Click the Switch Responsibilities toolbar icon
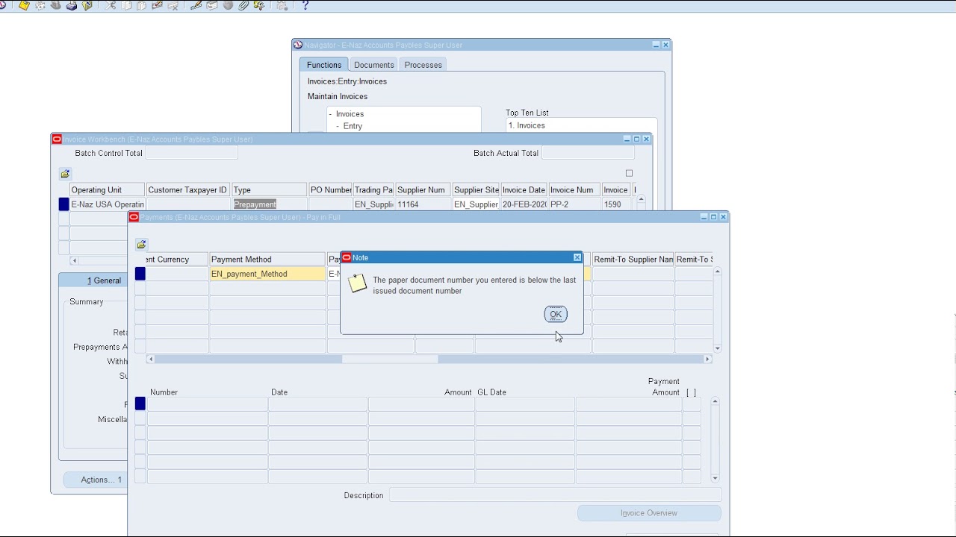Screen dimensions: 956x537 [x=56, y=5]
